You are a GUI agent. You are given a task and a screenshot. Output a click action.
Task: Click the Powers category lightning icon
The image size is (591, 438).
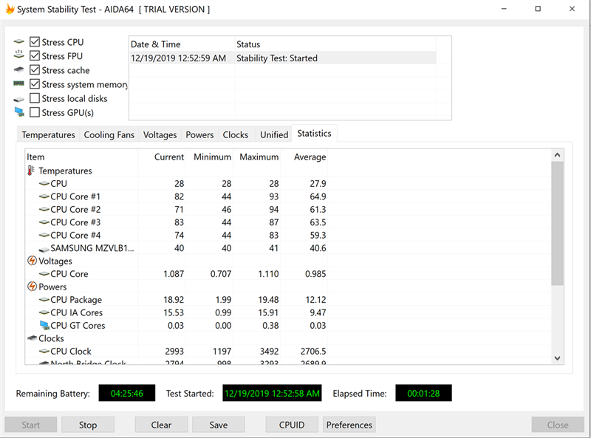[32, 287]
